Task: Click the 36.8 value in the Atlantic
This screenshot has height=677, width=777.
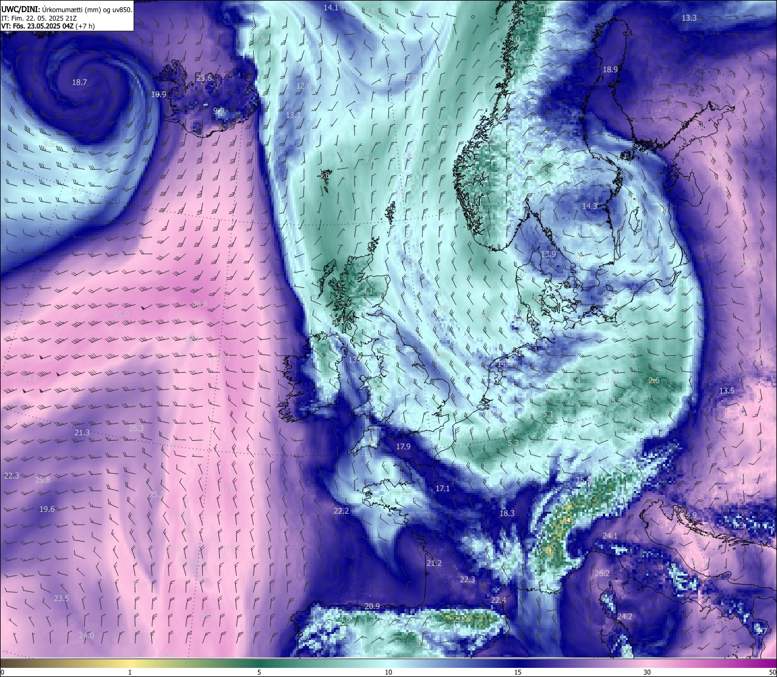Action: (200, 304)
